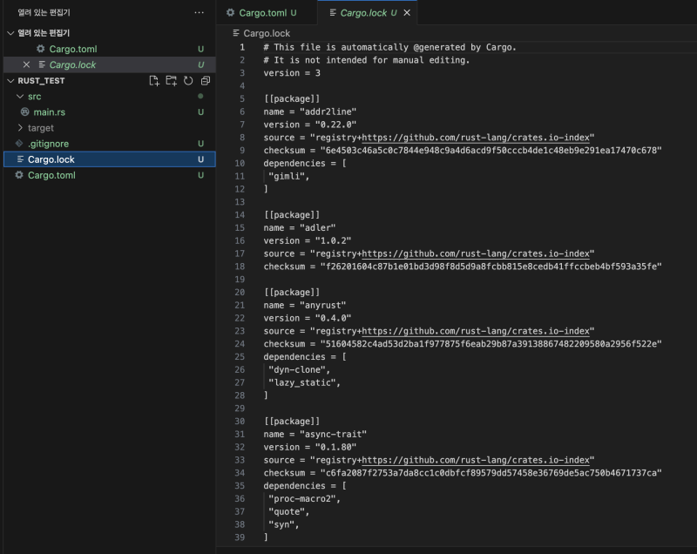The height and width of the screenshot is (554, 697).
Task: Collapse the src folder
Action: pos(20,97)
